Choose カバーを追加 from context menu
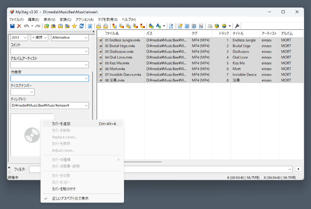Viewport: 311px width, 209px height. coord(82,124)
